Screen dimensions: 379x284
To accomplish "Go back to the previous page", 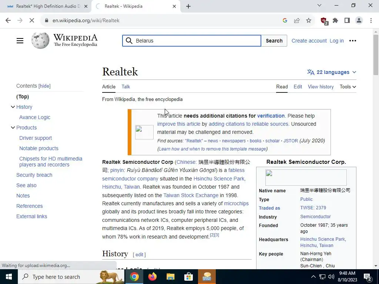I will [8, 21].
